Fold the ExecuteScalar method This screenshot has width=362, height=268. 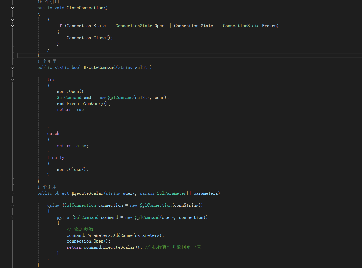[x=12, y=193]
